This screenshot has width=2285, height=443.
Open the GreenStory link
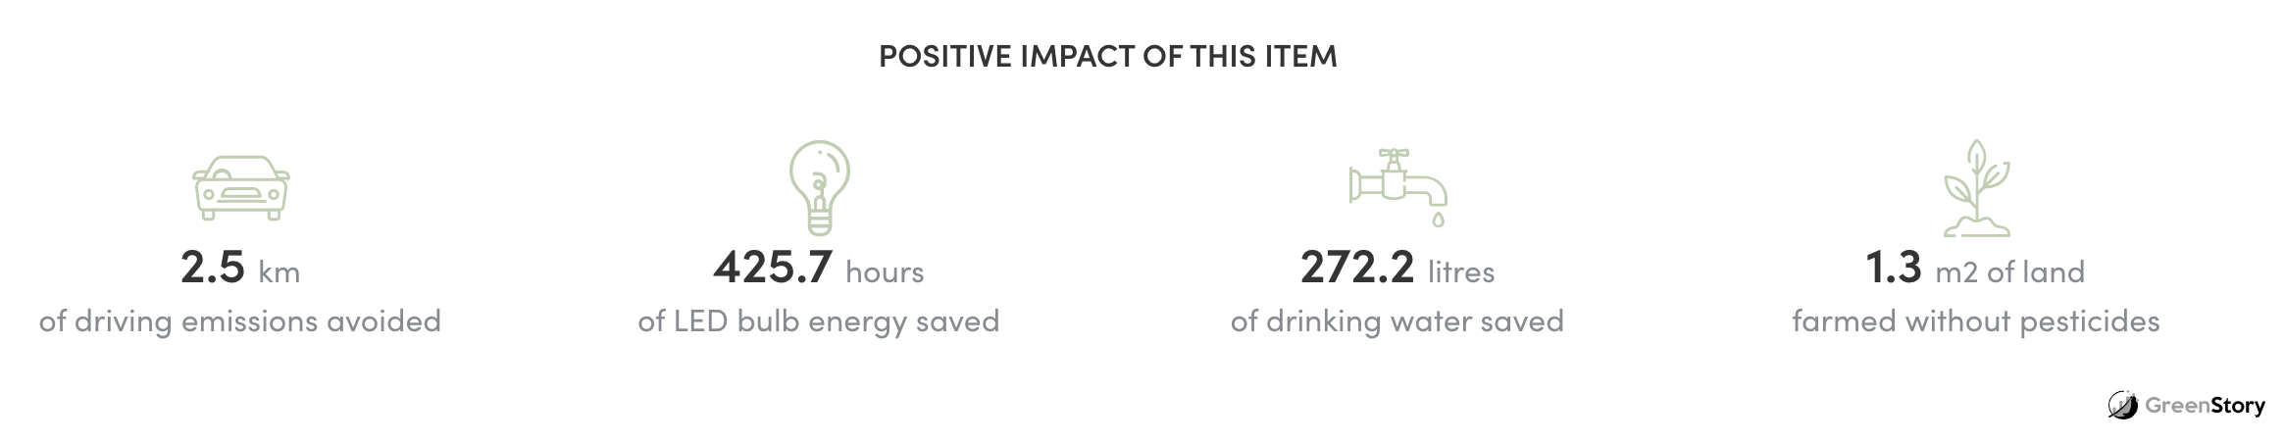[x=2186, y=405]
